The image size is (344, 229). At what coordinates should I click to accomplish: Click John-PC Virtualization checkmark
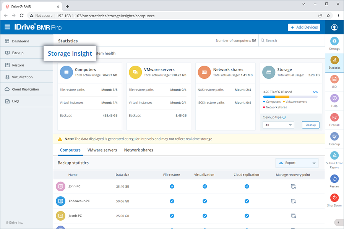[x=205, y=187]
